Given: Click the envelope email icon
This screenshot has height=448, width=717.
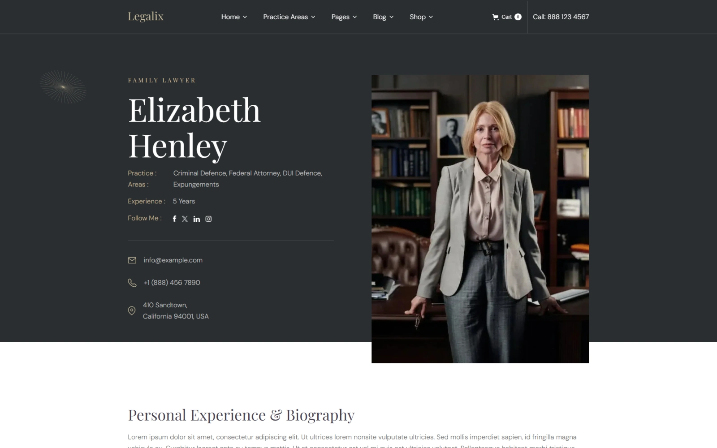Looking at the screenshot, I should (x=132, y=260).
